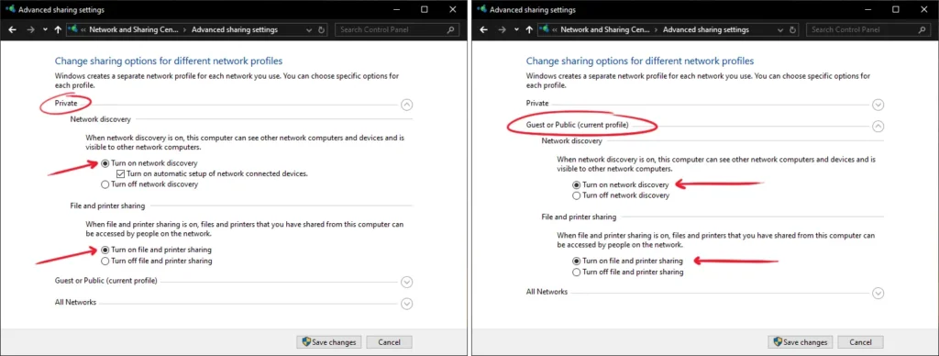The image size is (939, 356).
Task: Click Save changes button in left window
Action: point(329,342)
